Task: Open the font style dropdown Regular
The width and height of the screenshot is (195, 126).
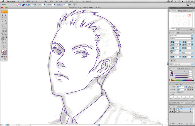Action: click(x=192, y=38)
